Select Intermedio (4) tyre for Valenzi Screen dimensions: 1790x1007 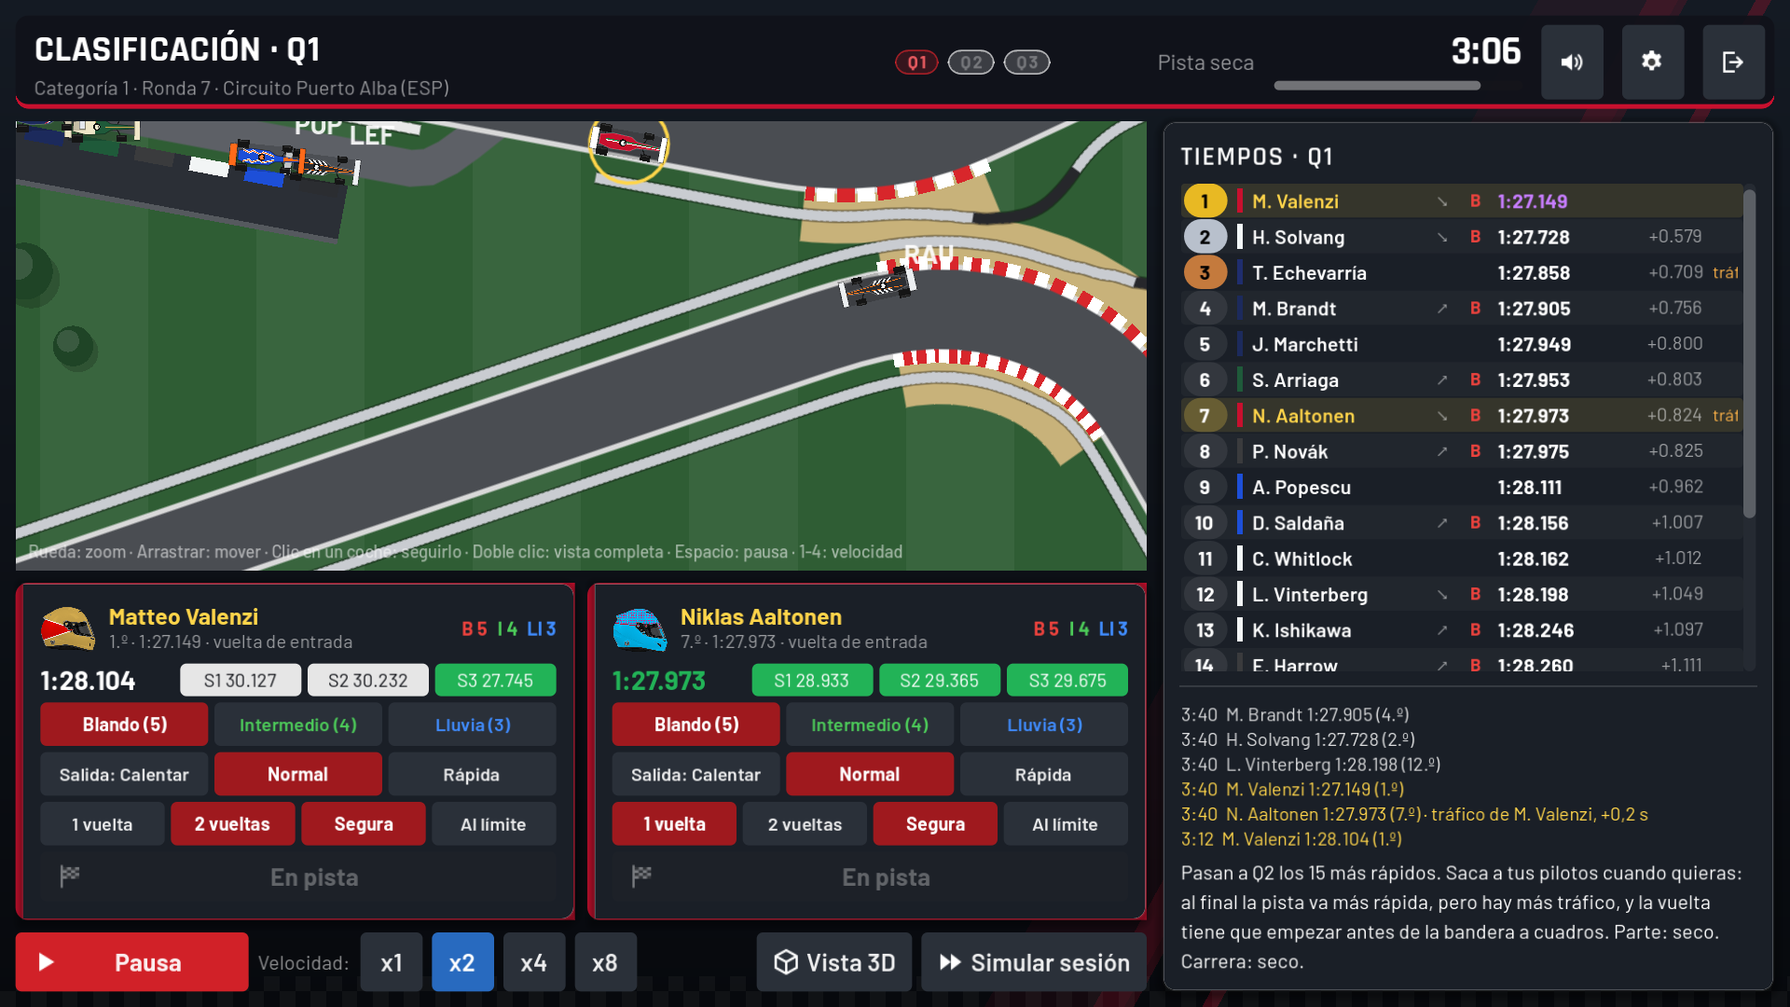pyautogui.click(x=298, y=724)
